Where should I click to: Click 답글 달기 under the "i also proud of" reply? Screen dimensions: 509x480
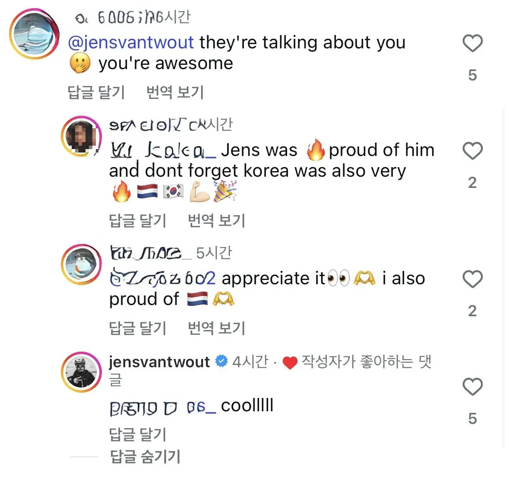click(138, 328)
